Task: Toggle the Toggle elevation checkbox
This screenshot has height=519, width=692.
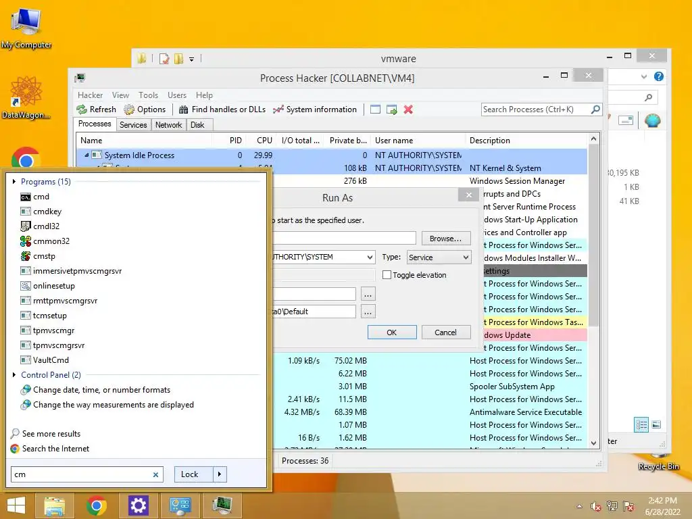Action: click(x=387, y=275)
